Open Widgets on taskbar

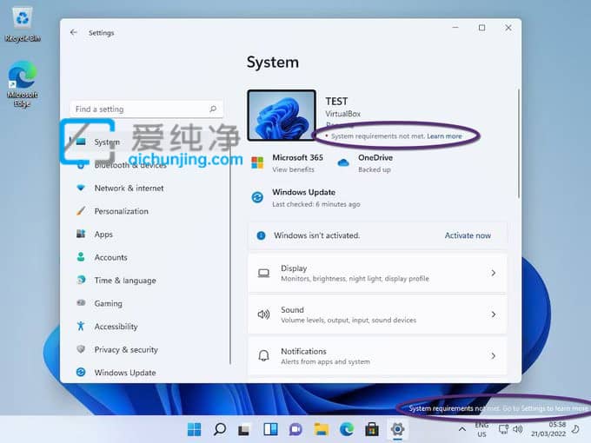point(270,429)
